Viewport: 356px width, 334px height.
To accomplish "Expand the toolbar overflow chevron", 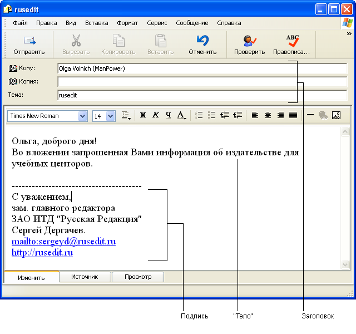I will [x=349, y=33].
